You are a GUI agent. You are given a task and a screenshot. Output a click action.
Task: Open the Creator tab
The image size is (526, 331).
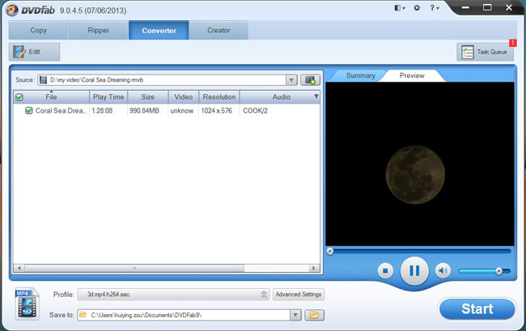(x=218, y=30)
